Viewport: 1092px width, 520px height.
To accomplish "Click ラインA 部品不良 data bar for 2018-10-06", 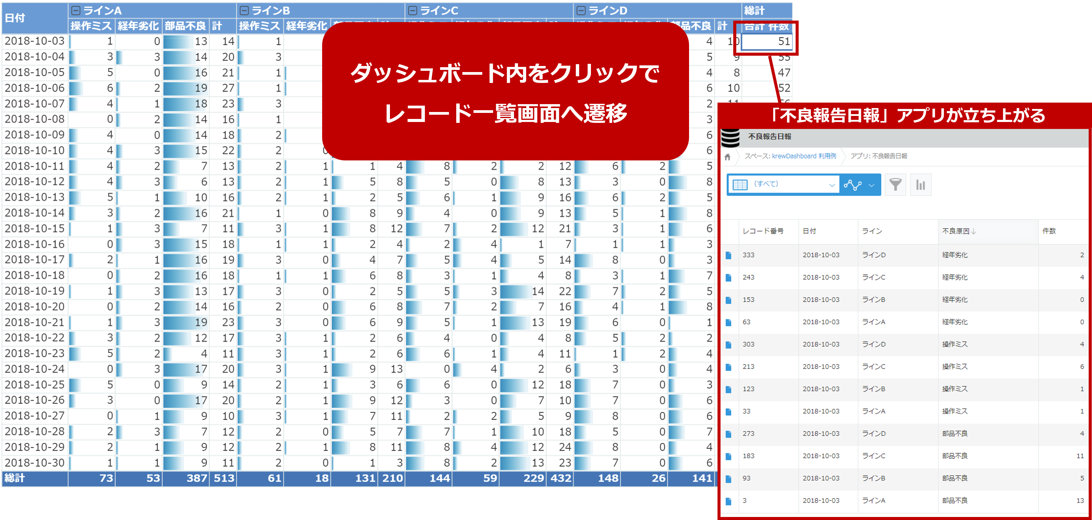I will click(185, 88).
